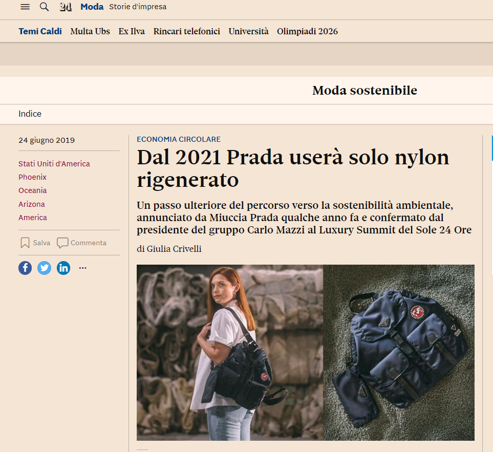Open the Rincari telefonici topic
Viewport: 493px width, 452px height.
tap(186, 31)
